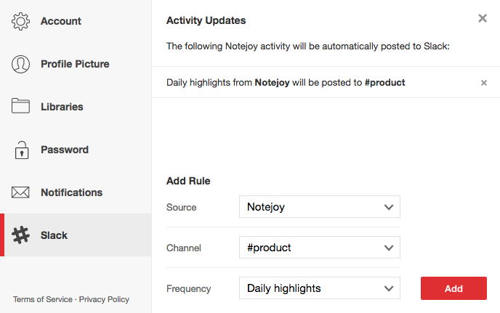Viewport: 500px width, 313px height.
Task: Expand the Frequency dropdown showing Daily highlights
Action: (x=319, y=288)
